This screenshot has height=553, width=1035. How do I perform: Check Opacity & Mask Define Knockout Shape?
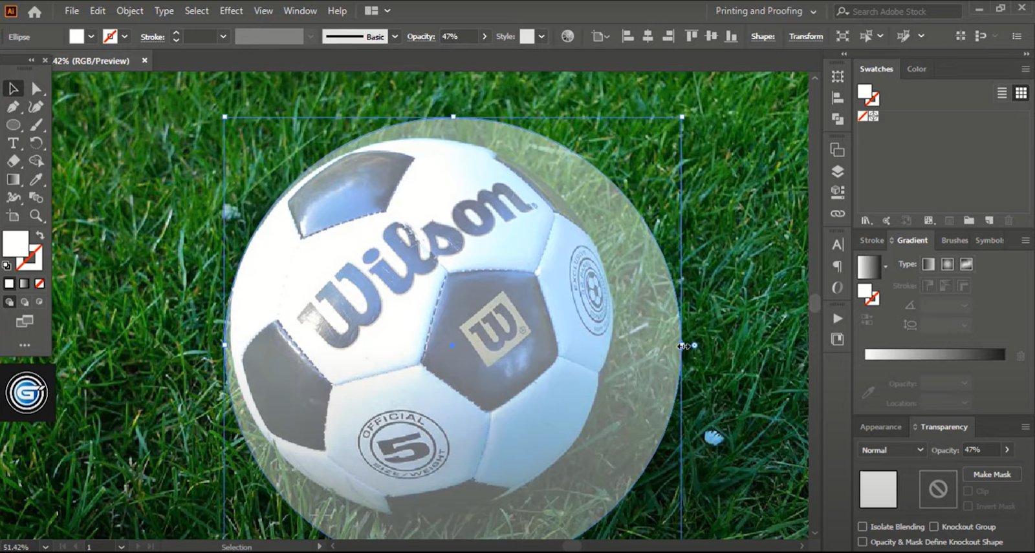point(862,542)
